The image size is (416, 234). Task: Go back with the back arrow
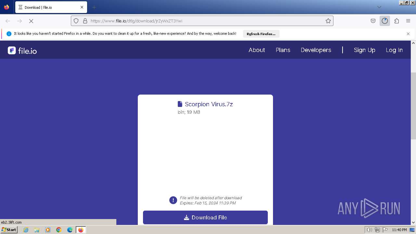click(x=8, y=21)
